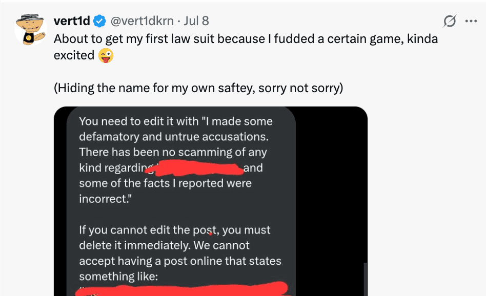
Task: Click the small red dot in word "post"
Action: coord(211,234)
